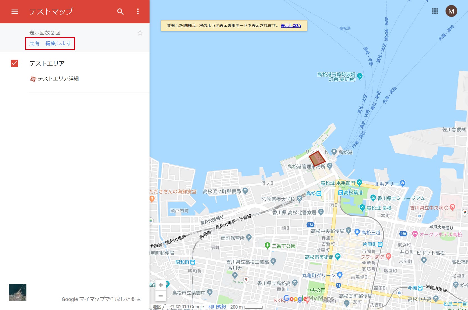Click 二番丁公園 park marker
The width and height of the screenshot is (468, 310).
pos(268,245)
